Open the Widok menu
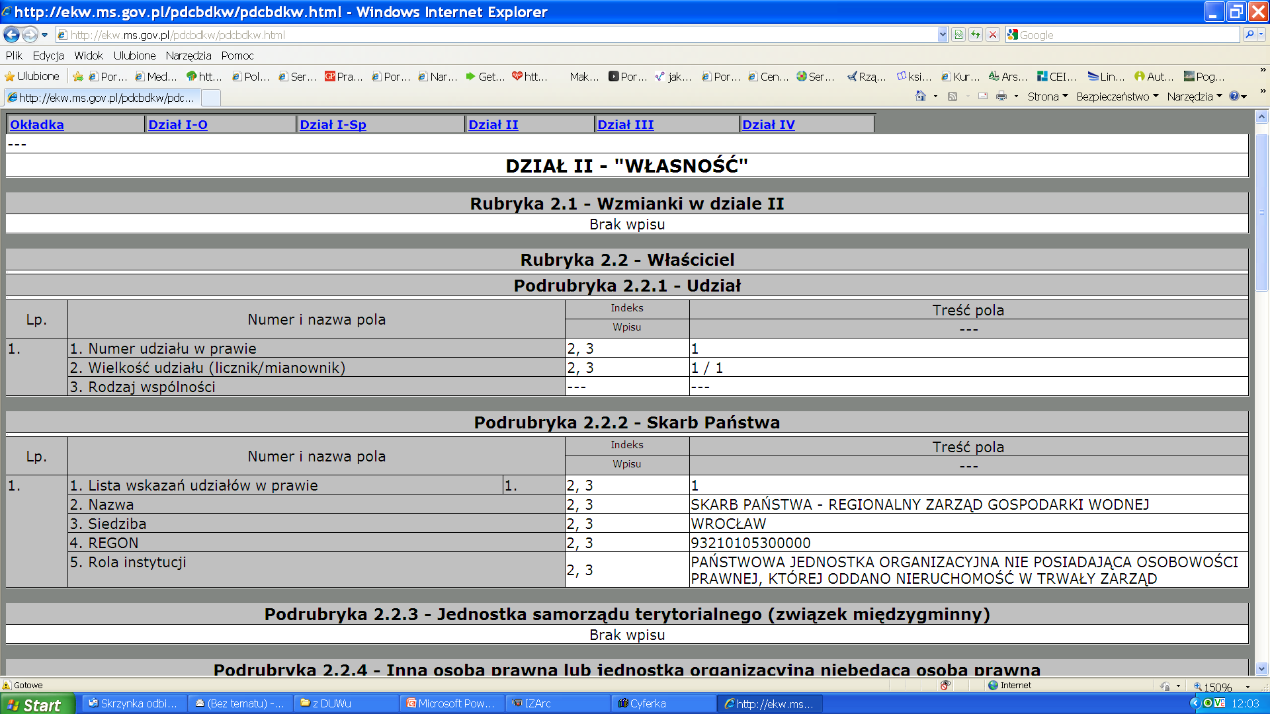 [89, 56]
